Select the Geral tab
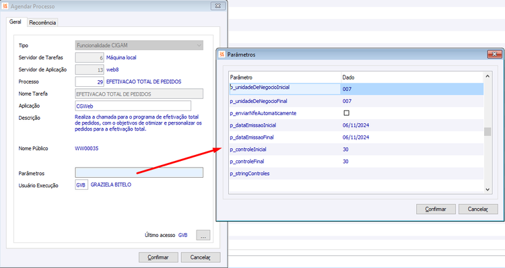505x268 pixels. pyautogui.click(x=15, y=22)
